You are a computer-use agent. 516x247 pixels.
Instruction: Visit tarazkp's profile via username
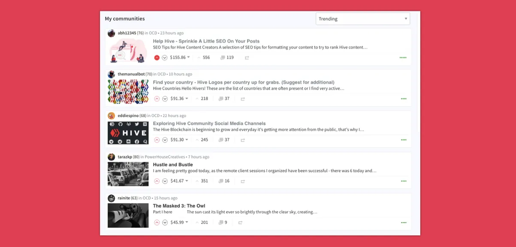point(125,157)
